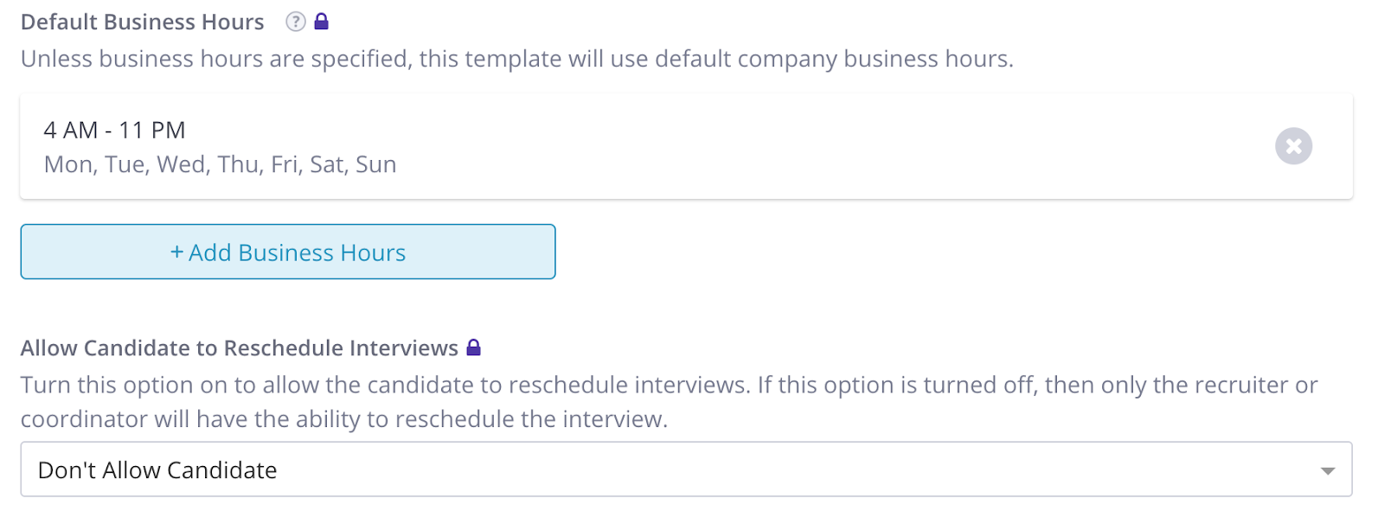The height and width of the screenshot is (511, 1384).
Task: Click the plus sign on Add Business Hours
Action: [x=176, y=252]
